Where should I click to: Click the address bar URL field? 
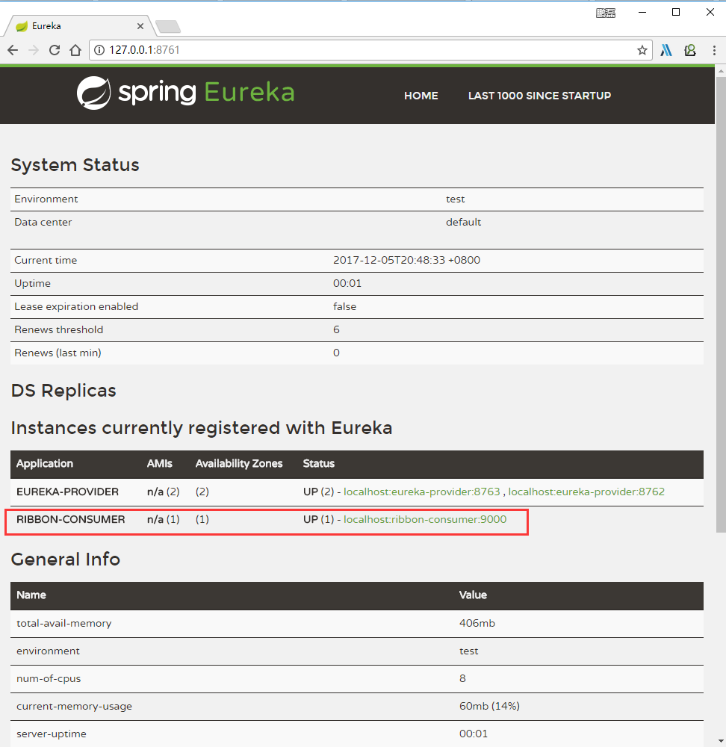tap(366, 50)
